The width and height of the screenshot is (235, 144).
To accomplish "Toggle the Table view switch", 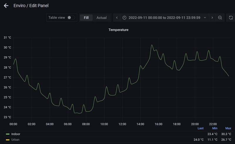I will (x=71, y=18).
